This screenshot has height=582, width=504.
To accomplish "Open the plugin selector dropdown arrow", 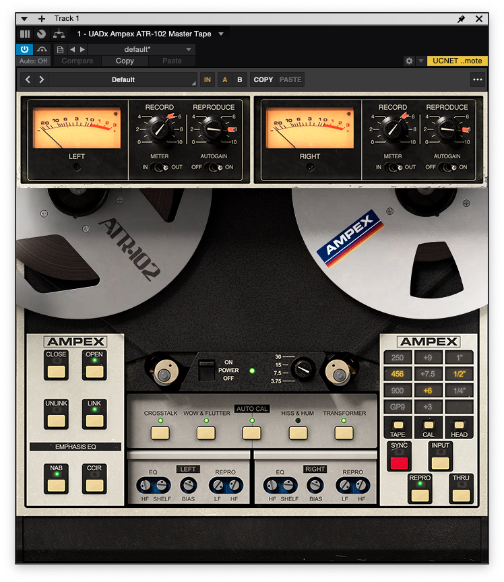I will pos(221,34).
